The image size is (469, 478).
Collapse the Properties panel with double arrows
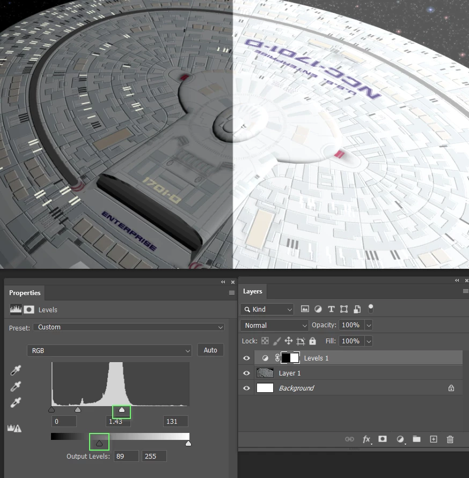223,282
